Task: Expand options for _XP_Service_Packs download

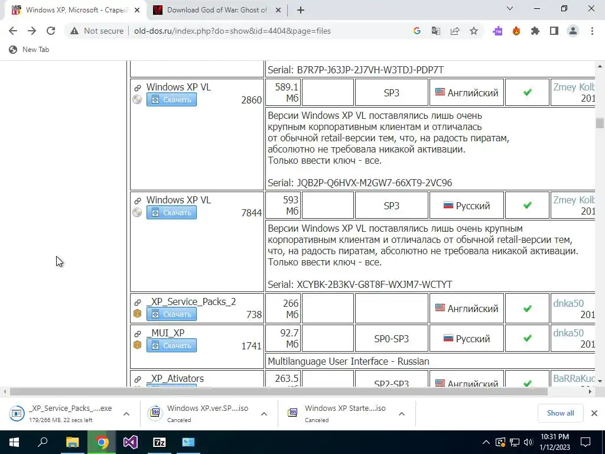Action: (x=126, y=414)
